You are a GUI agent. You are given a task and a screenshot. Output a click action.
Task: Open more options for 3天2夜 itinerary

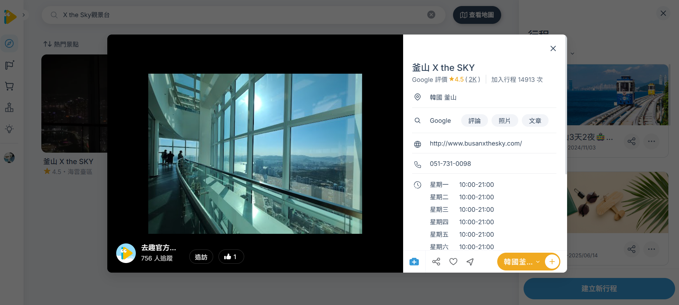[x=652, y=141]
